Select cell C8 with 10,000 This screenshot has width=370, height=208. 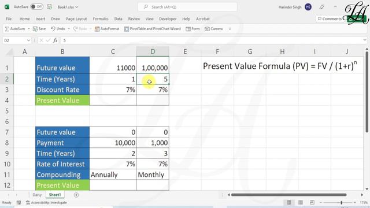tap(113, 143)
